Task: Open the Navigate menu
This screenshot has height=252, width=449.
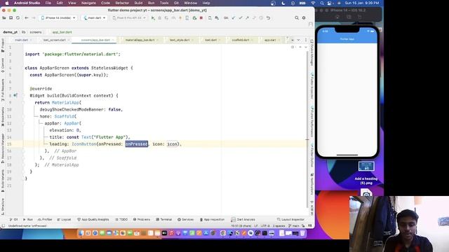Action: 88,3
